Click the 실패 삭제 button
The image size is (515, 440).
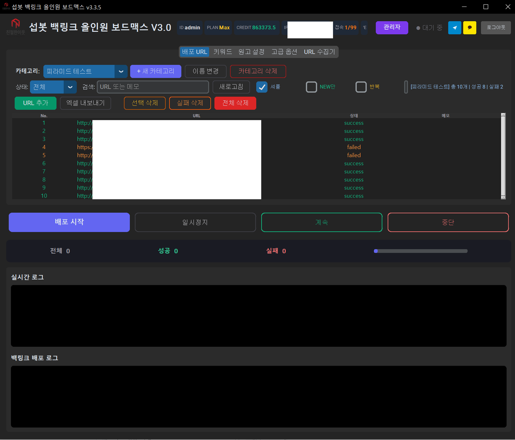click(190, 103)
